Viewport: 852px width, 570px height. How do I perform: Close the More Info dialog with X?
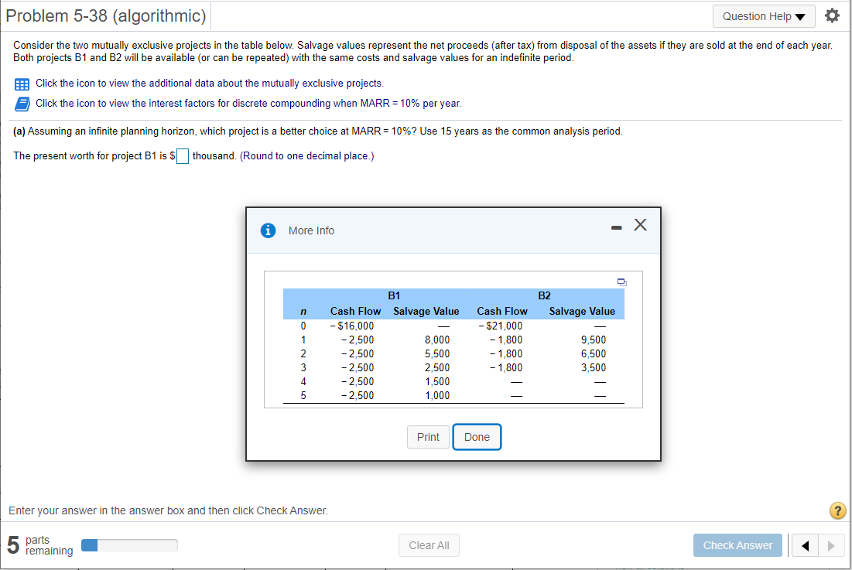[640, 225]
